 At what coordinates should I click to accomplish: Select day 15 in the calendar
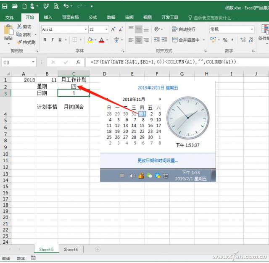(x=142, y=126)
